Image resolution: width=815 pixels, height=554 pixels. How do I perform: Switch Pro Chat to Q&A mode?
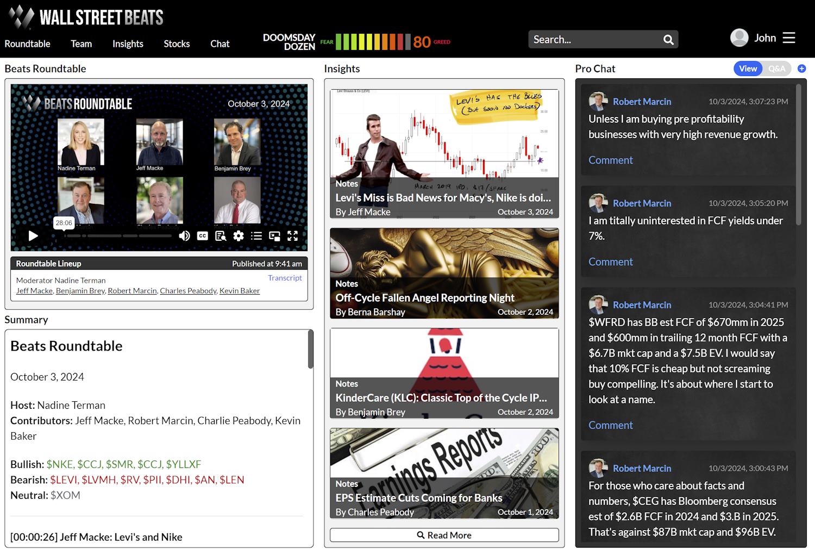coord(777,69)
